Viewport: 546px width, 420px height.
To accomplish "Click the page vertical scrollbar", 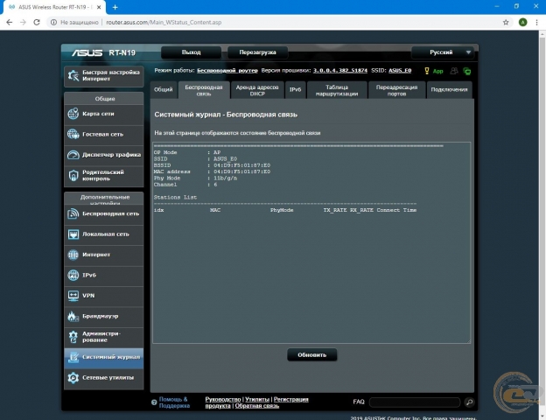I will (542, 223).
